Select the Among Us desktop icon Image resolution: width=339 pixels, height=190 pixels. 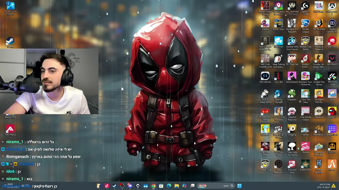pyautogui.click(x=332, y=113)
